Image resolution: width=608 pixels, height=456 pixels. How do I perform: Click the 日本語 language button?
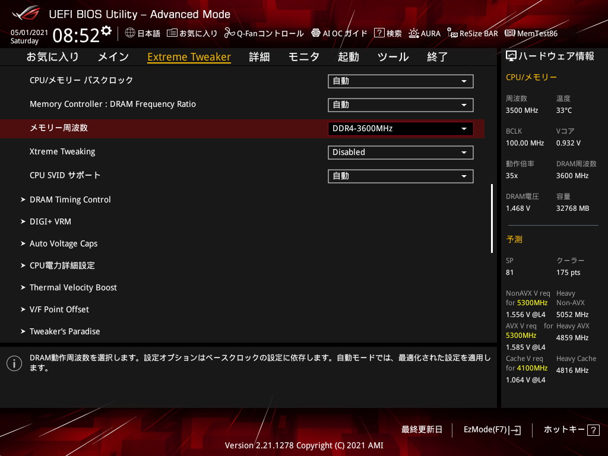tap(149, 33)
